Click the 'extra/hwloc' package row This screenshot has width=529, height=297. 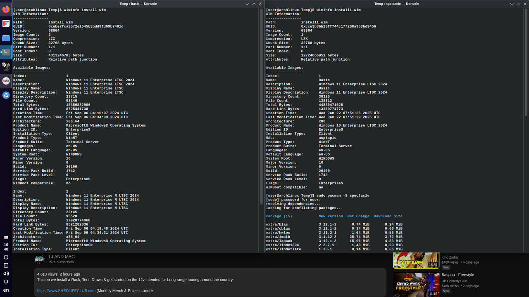point(334,233)
